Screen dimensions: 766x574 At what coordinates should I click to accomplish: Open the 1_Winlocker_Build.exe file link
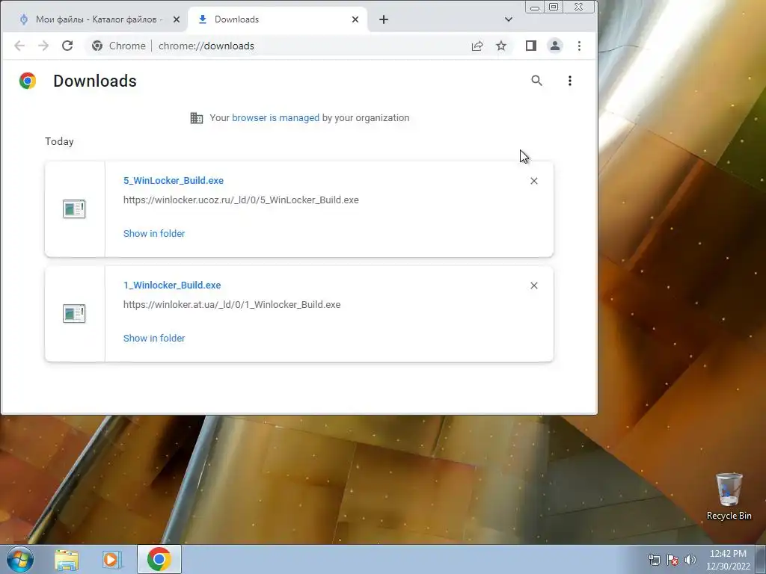pyautogui.click(x=172, y=285)
